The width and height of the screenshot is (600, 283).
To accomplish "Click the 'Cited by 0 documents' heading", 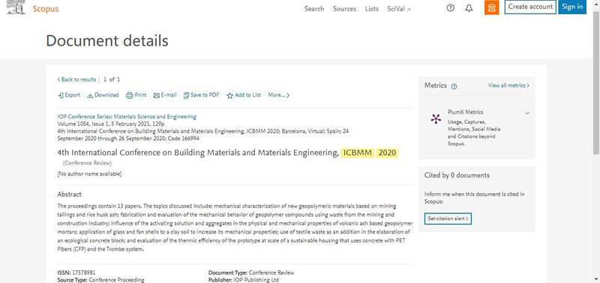I will click(457, 175).
